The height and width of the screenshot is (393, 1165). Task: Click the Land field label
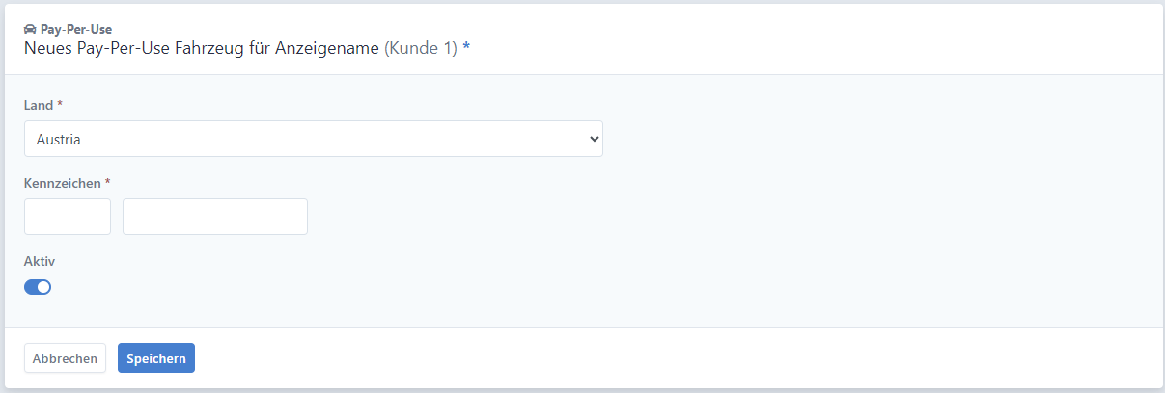click(x=38, y=104)
